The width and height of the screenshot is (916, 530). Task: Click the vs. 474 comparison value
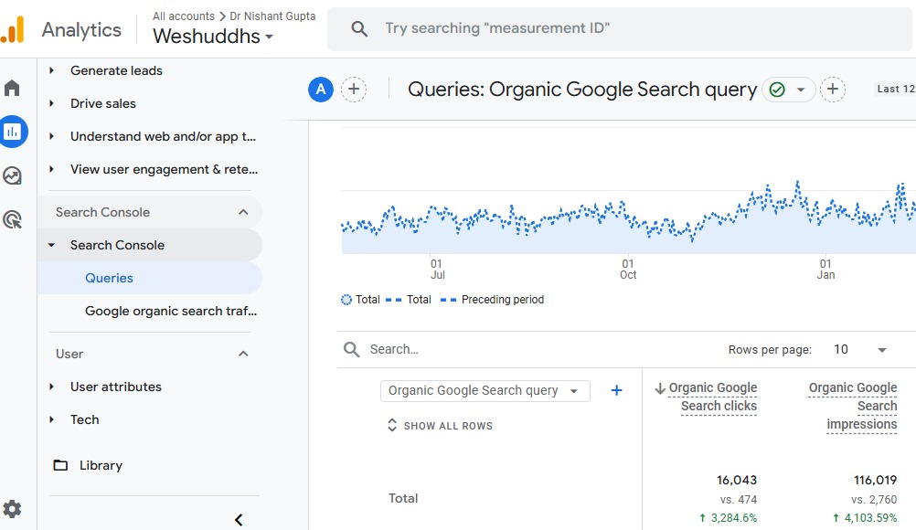pos(739,500)
